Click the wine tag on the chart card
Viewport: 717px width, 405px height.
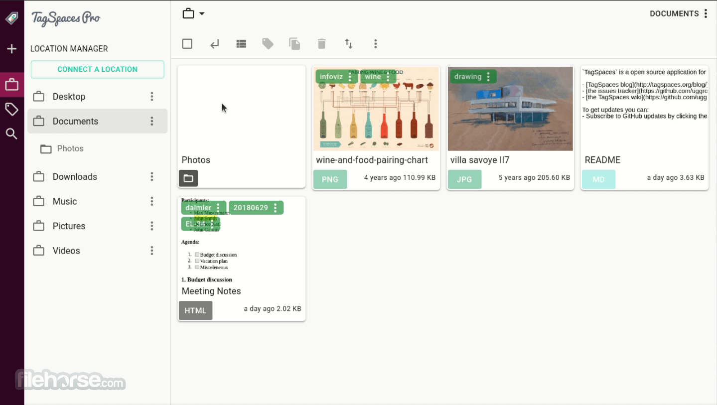pyautogui.click(x=373, y=77)
